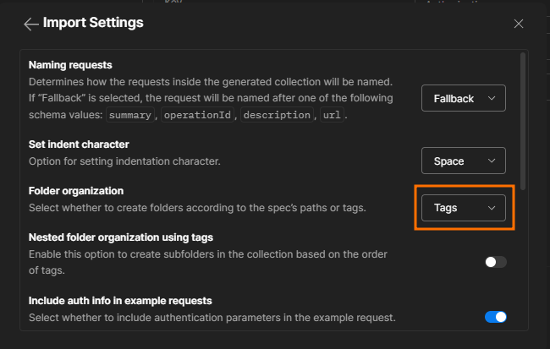Image resolution: width=550 pixels, height=349 pixels.
Task: Expand the Space indent character dropdown
Action: (463, 161)
